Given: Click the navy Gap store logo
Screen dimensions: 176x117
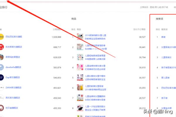Looking at the screenshot, I should (x=2, y=78).
